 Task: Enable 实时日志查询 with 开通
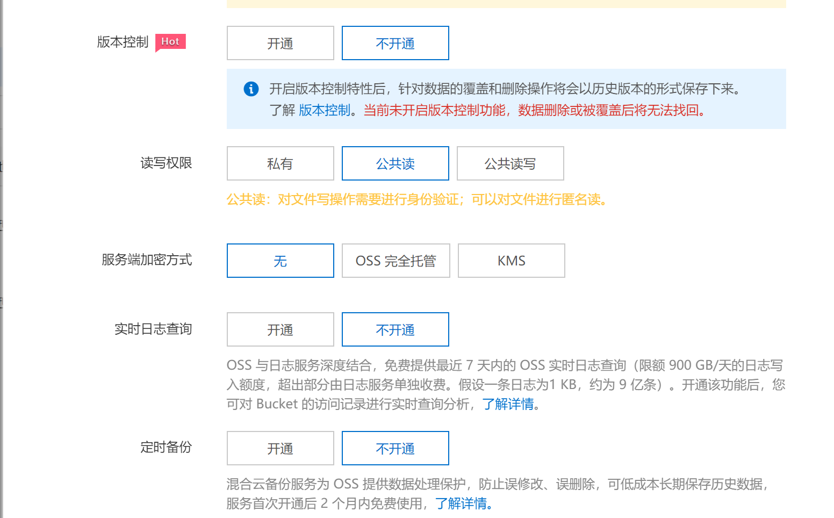[x=280, y=329]
